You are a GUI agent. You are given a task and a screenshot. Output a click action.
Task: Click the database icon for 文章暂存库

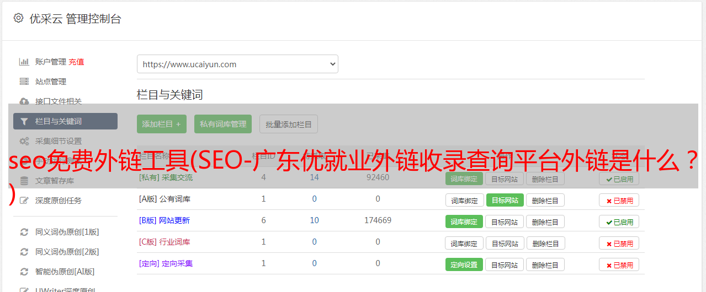click(24, 181)
